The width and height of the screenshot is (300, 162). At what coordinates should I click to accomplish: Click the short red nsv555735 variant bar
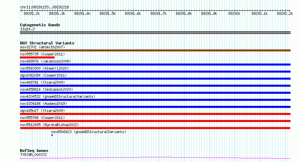pyautogui.click(x=37, y=57)
